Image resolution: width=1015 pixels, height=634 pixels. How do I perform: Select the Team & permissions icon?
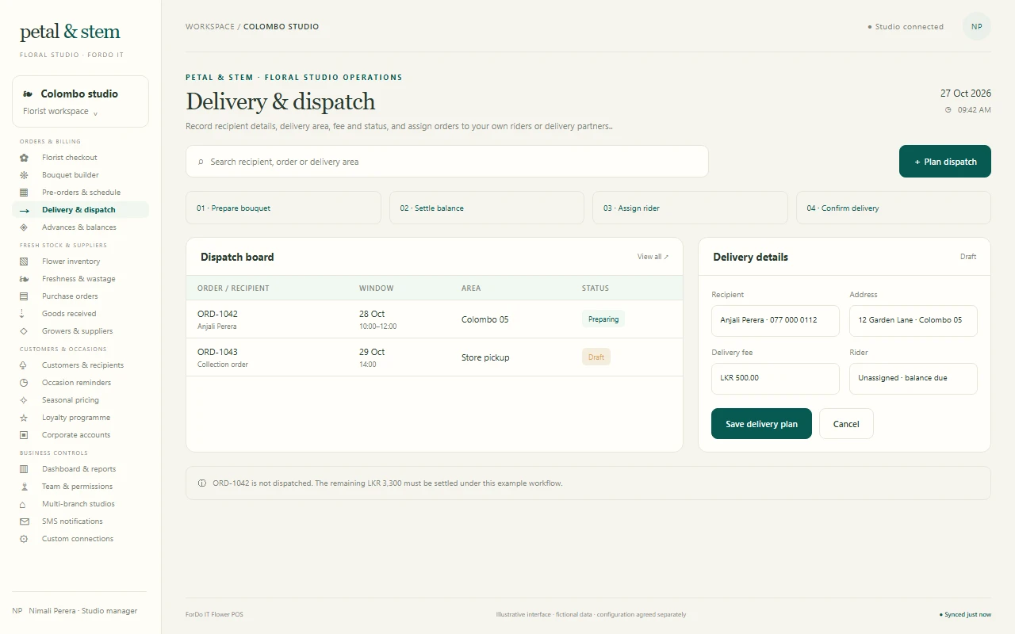24,487
